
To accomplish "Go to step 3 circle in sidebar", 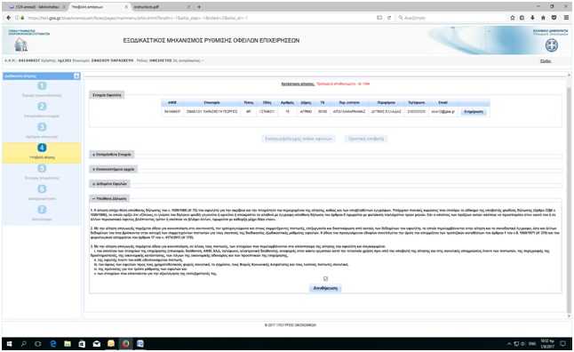I will (42, 127).
